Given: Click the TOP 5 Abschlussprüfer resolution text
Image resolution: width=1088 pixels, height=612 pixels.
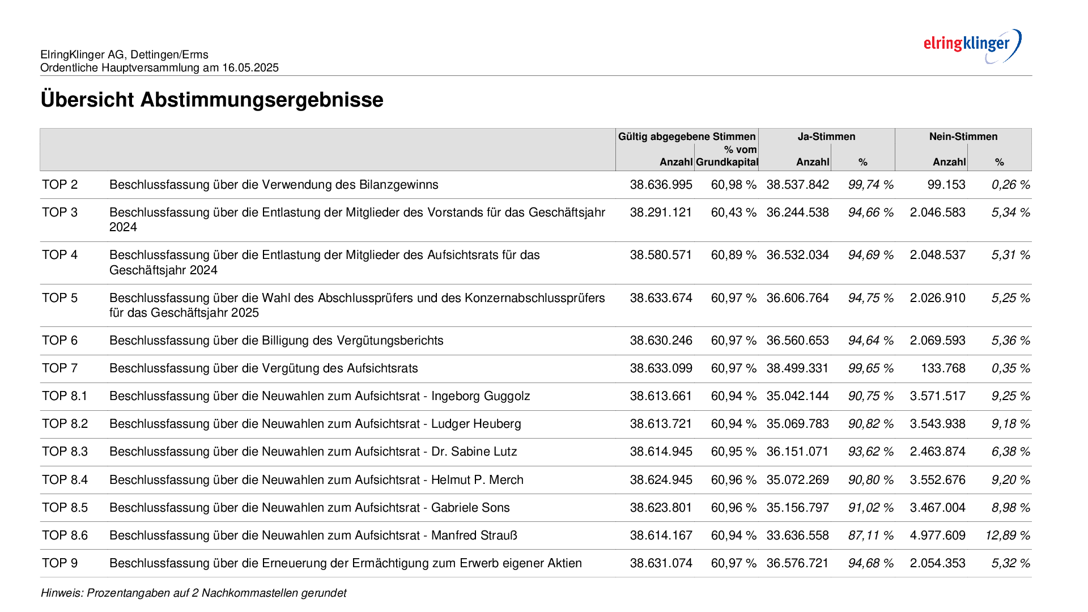Looking at the screenshot, I should 357,305.
